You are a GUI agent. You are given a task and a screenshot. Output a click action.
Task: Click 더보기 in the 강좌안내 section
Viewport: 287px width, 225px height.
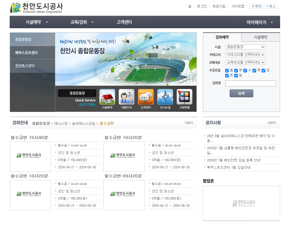189,123
